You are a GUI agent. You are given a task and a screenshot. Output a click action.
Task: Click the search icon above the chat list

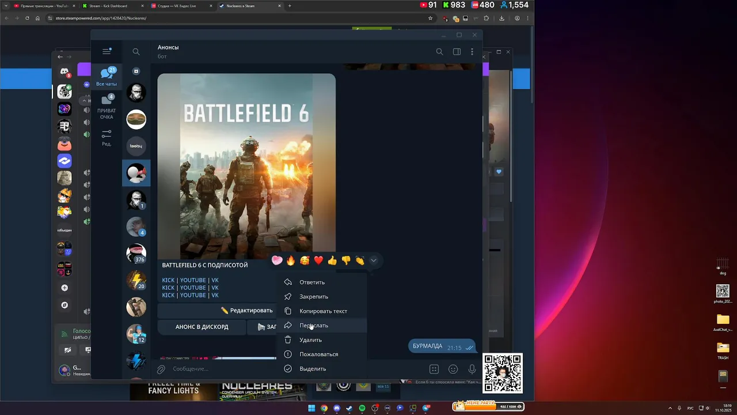(x=136, y=52)
